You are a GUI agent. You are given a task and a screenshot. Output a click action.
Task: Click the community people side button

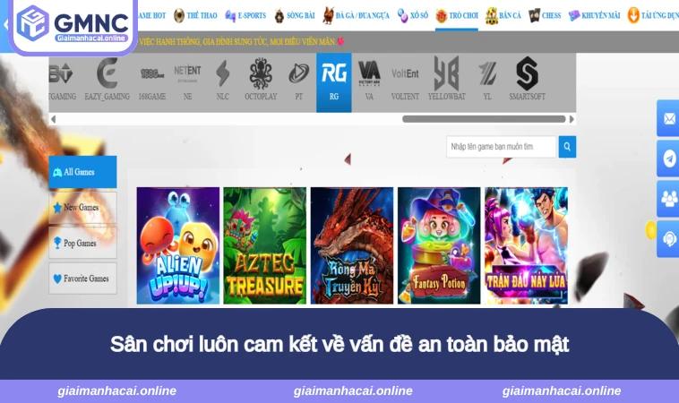pyautogui.click(x=668, y=199)
